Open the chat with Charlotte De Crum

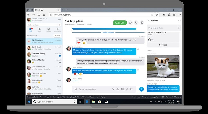click(x=44, y=74)
